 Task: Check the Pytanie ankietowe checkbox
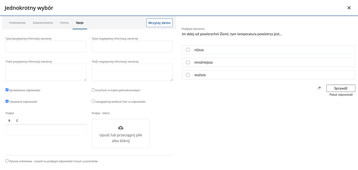(7, 161)
